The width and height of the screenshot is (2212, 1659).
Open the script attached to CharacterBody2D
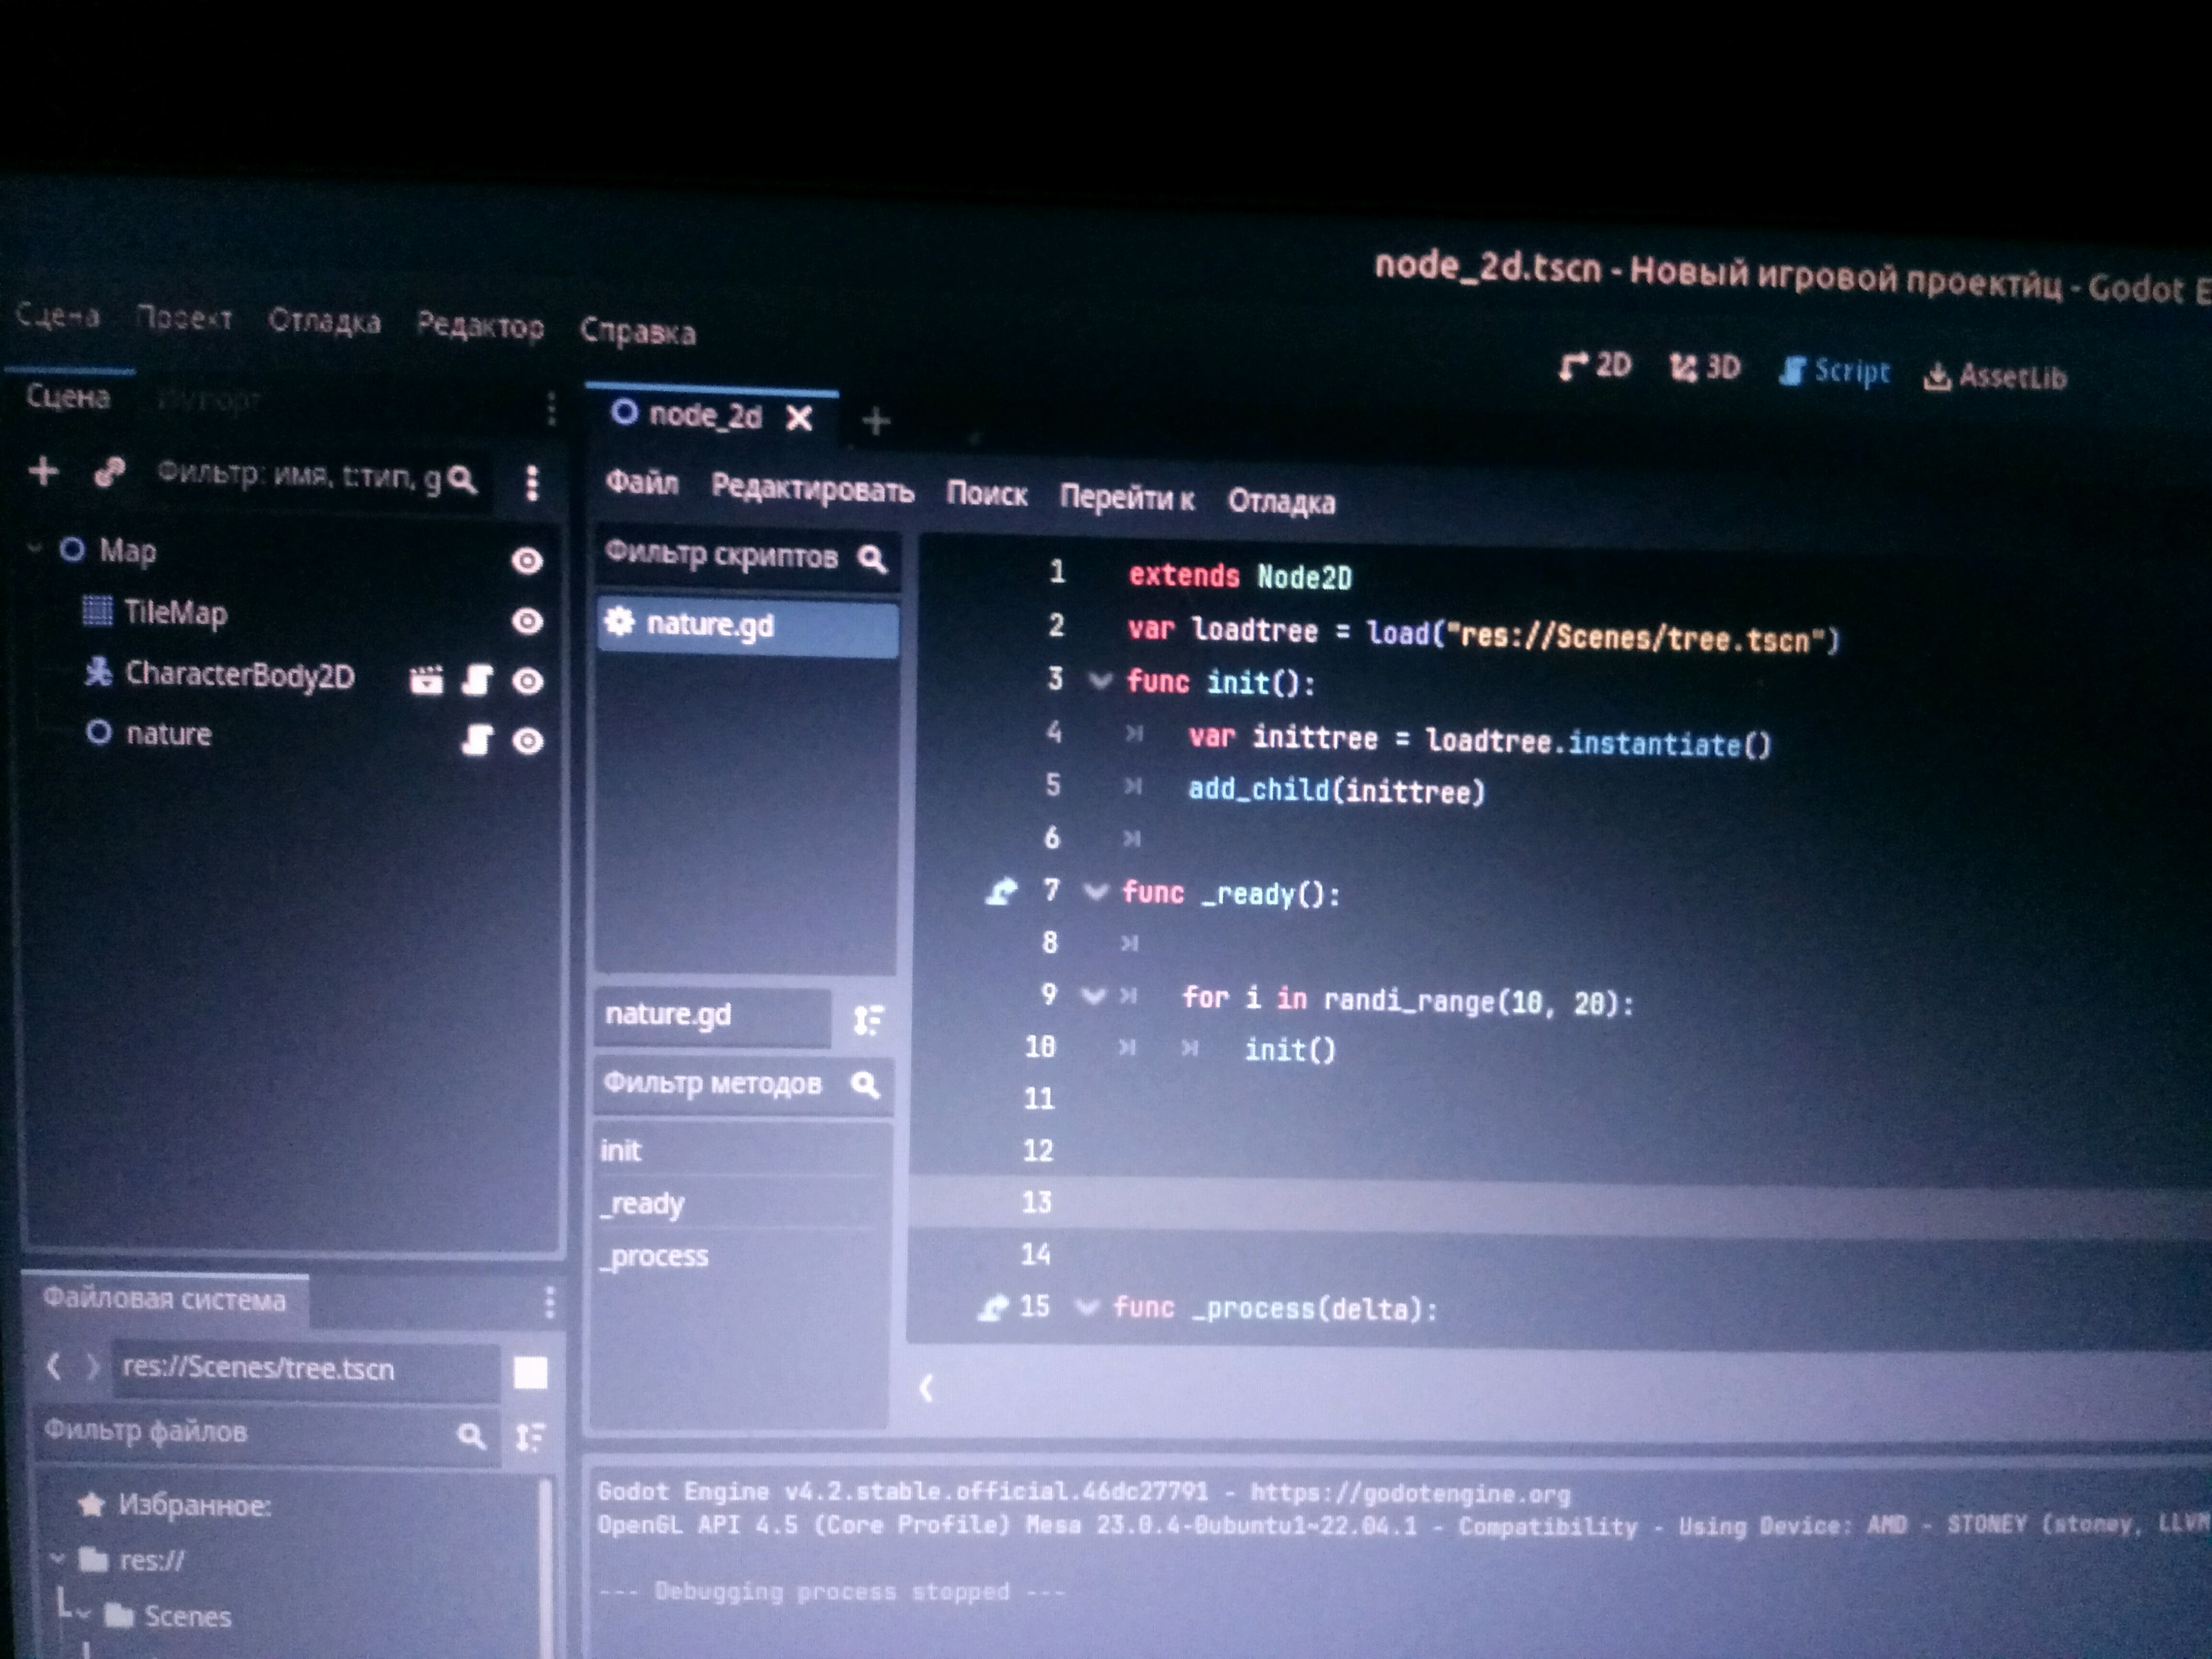click(477, 681)
